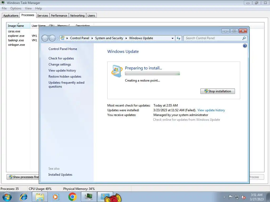The image size is (270, 202).
Task: Select taskmgr.exe in the process list
Action: pos(16,40)
